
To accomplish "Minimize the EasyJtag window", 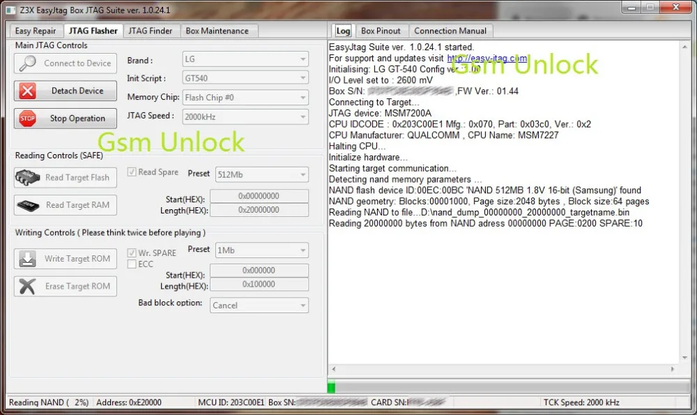I will (x=631, y=8).
